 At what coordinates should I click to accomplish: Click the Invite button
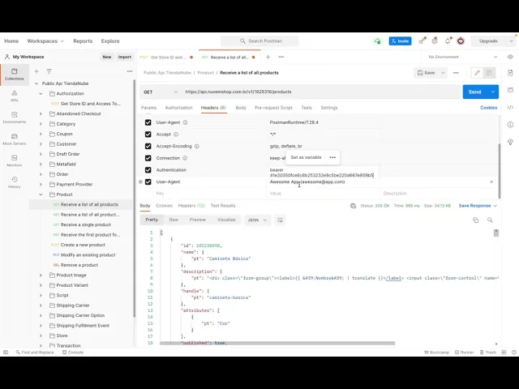(400, 41)
